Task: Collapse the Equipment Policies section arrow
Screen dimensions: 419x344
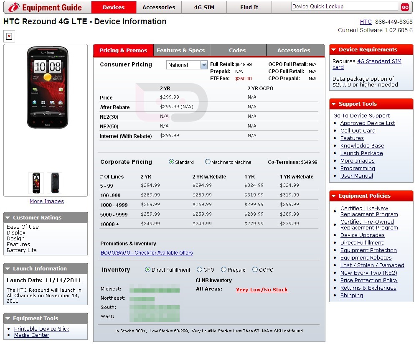Action: (333, 196)
